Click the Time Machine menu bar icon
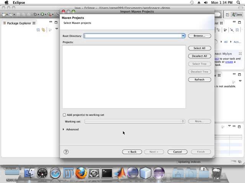245x183 pixels. [x=192, y=3]
